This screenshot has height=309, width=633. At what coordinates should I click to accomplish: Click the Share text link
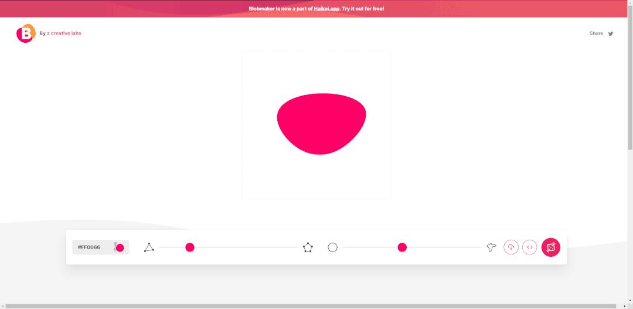596,33
